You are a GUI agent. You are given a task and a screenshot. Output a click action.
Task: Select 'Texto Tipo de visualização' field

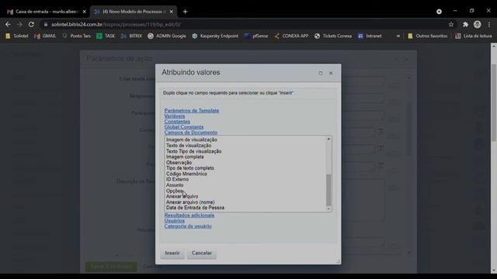pos(193,151)
